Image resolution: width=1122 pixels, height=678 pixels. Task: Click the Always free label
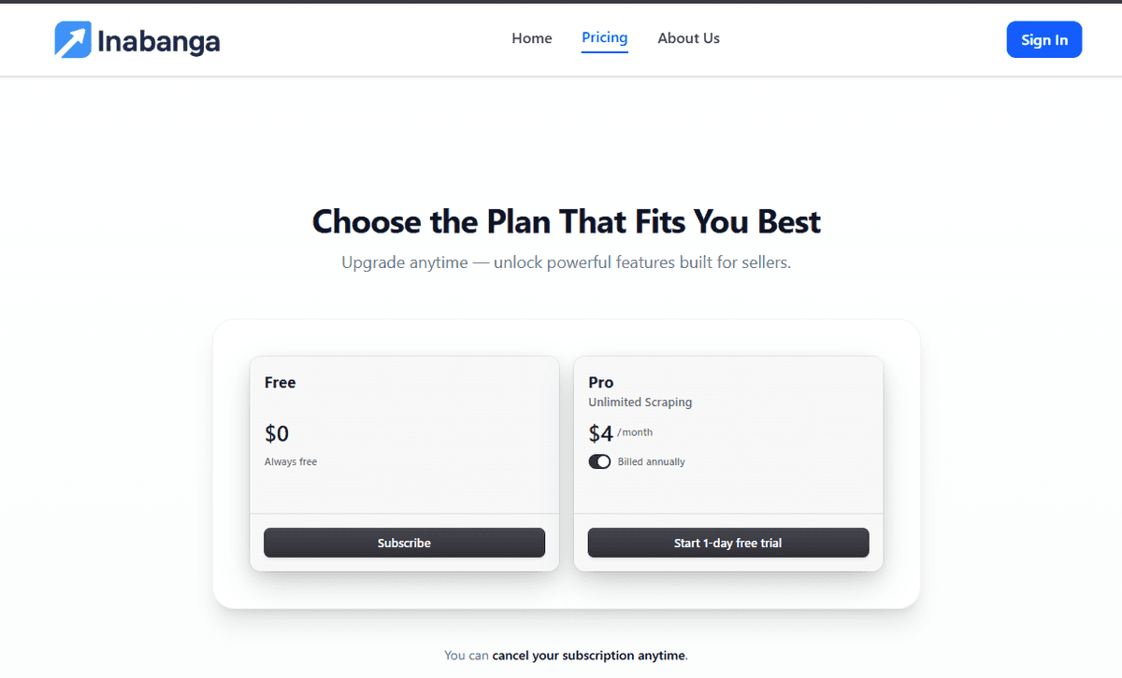click(x=290, y=460)
